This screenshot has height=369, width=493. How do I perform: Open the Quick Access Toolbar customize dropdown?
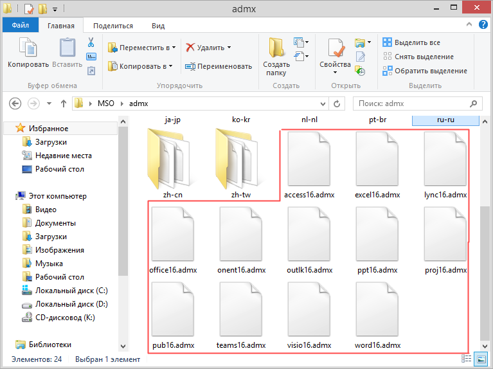55,10
